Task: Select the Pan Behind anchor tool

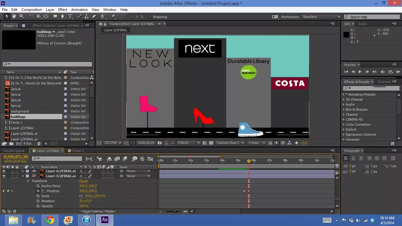Action: [46, 16]
